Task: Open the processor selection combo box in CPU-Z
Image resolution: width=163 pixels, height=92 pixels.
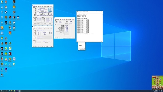Action: (39, 23)
